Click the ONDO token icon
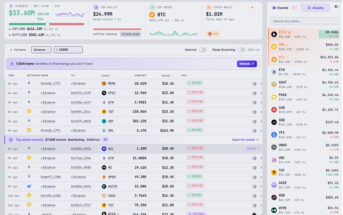 pyautogui.click(x=274, y=147)
